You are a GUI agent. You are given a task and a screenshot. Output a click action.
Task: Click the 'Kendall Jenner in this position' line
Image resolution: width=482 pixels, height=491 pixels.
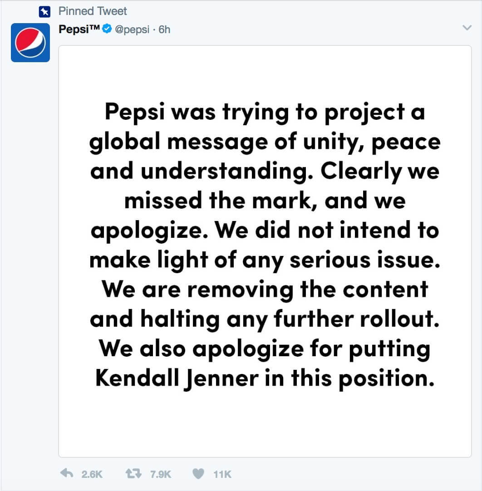[265, 378]
